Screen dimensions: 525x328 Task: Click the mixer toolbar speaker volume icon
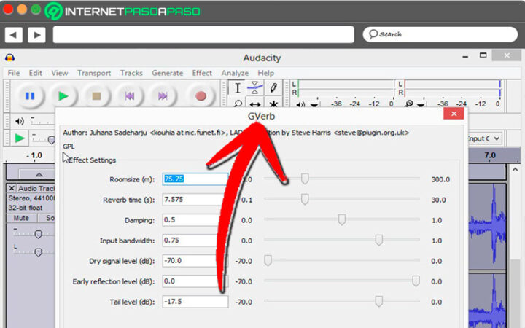[x=20, y=121]
